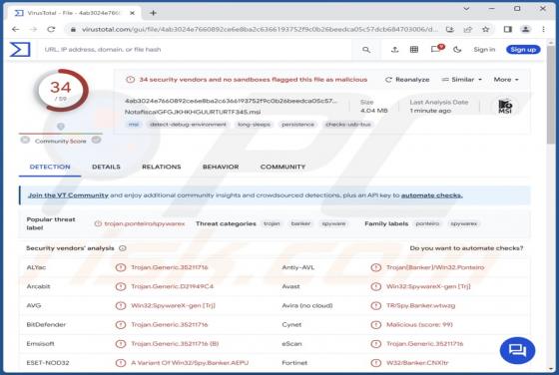Click the install app icon in address bar
Image resolution: width=559 pixels, height=375 pixels.
450,29
